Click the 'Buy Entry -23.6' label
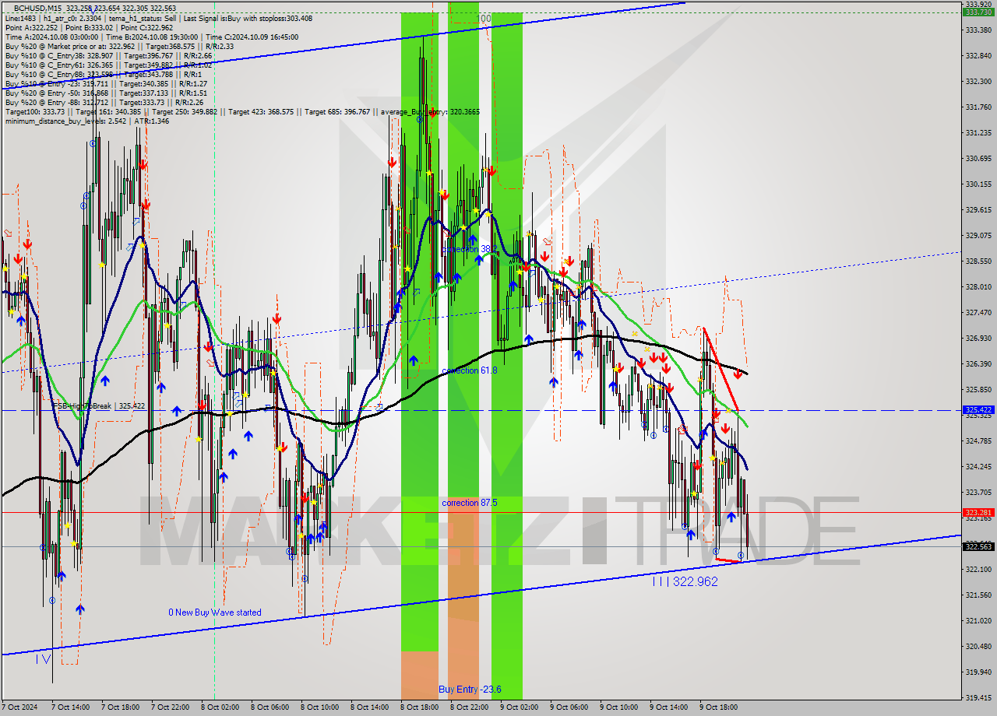The image size is (997, 716). [470, 690]
